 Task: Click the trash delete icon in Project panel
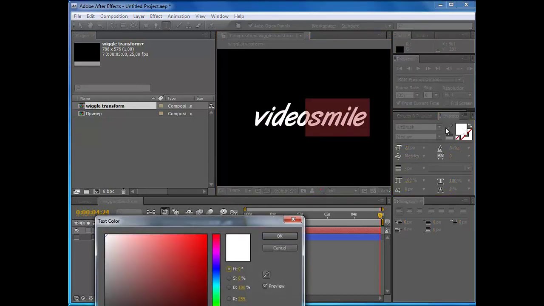[x=124, y=192]
